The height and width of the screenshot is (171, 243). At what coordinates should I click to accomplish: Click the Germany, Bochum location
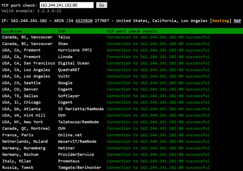click(20, 154)
